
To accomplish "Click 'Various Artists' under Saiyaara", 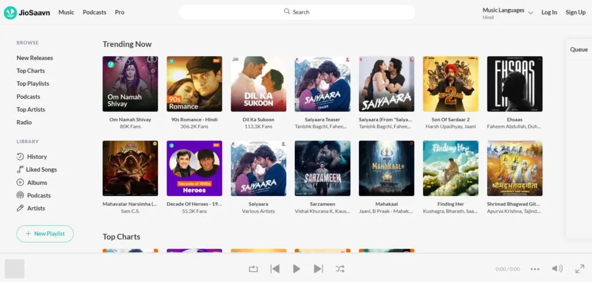I will (258, 211).
